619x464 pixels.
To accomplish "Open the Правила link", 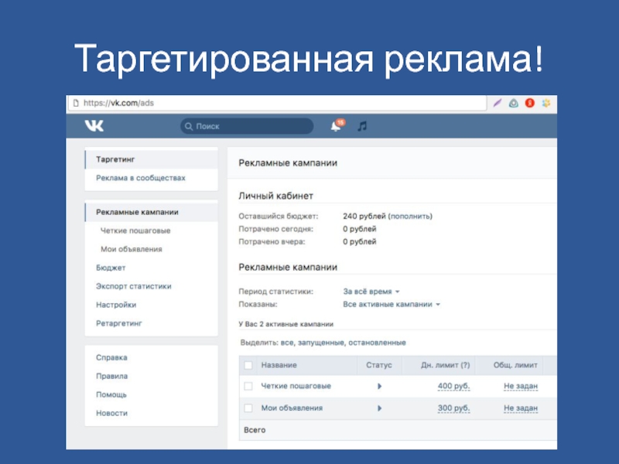I will (111, 376).
